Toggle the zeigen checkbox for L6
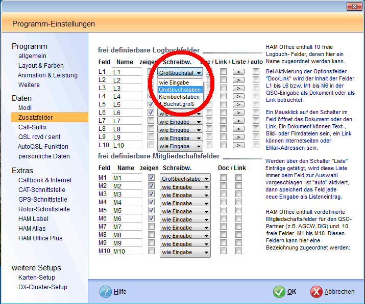 [x=151, y=112]
